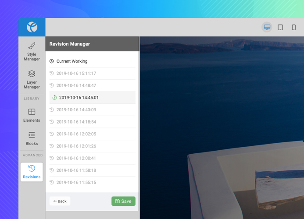Open the Blocks library
The image size is (304, 219).
tap(32, 138)
